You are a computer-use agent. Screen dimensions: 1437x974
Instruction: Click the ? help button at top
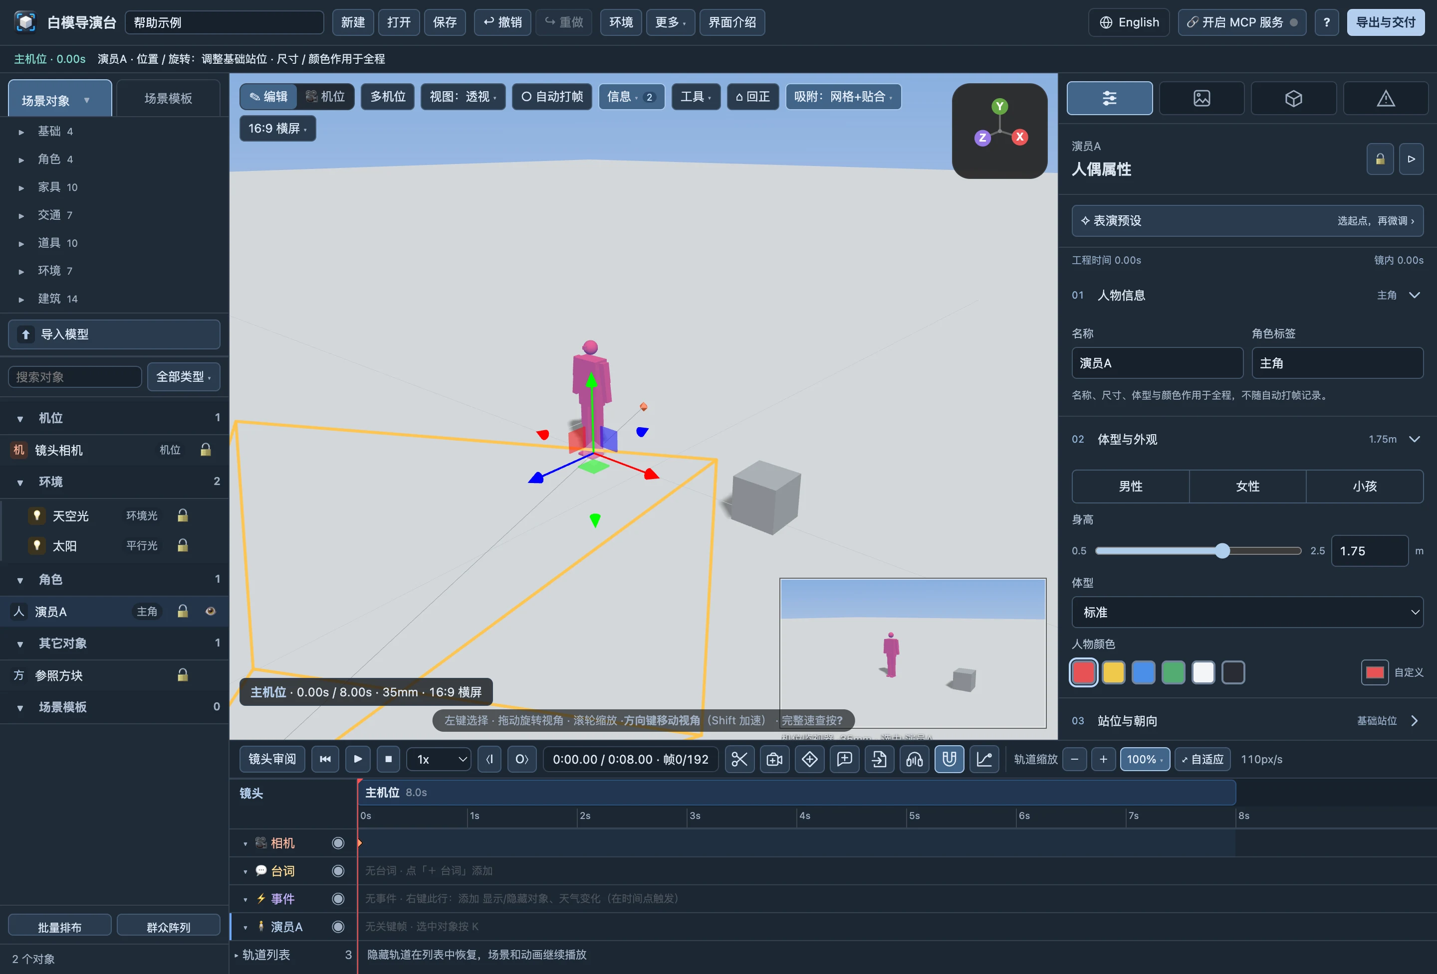1326,22
